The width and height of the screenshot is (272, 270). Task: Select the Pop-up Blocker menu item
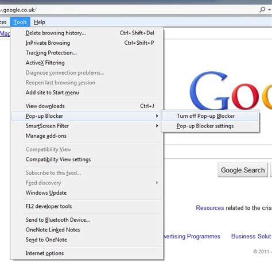[x=87, y=116]
